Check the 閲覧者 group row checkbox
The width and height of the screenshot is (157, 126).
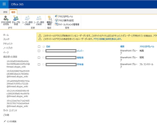[39, 58]
